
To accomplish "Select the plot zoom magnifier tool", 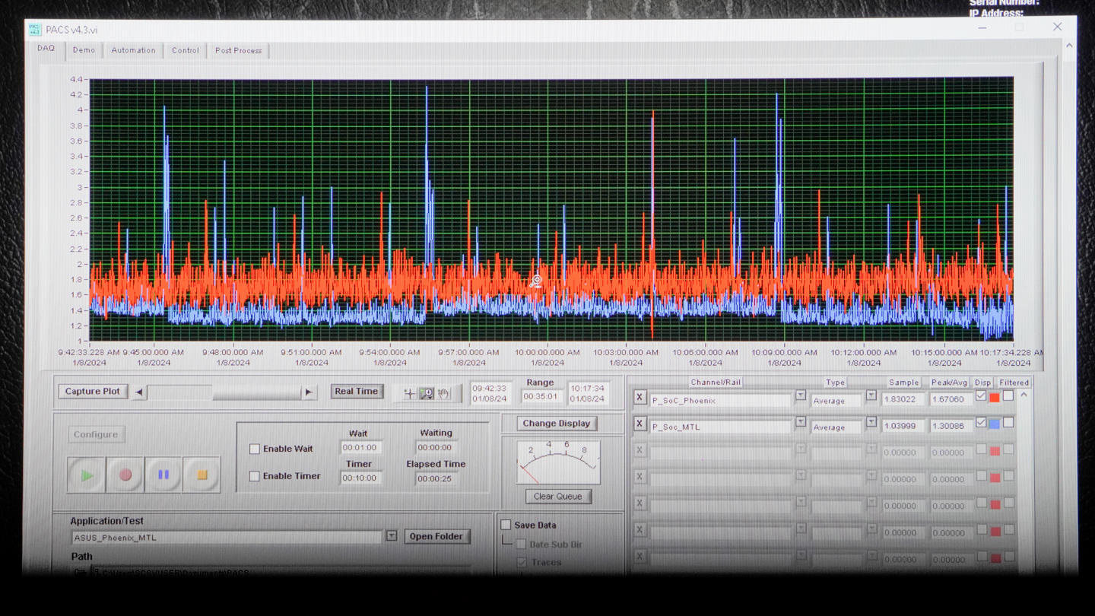I will [427, 393].
